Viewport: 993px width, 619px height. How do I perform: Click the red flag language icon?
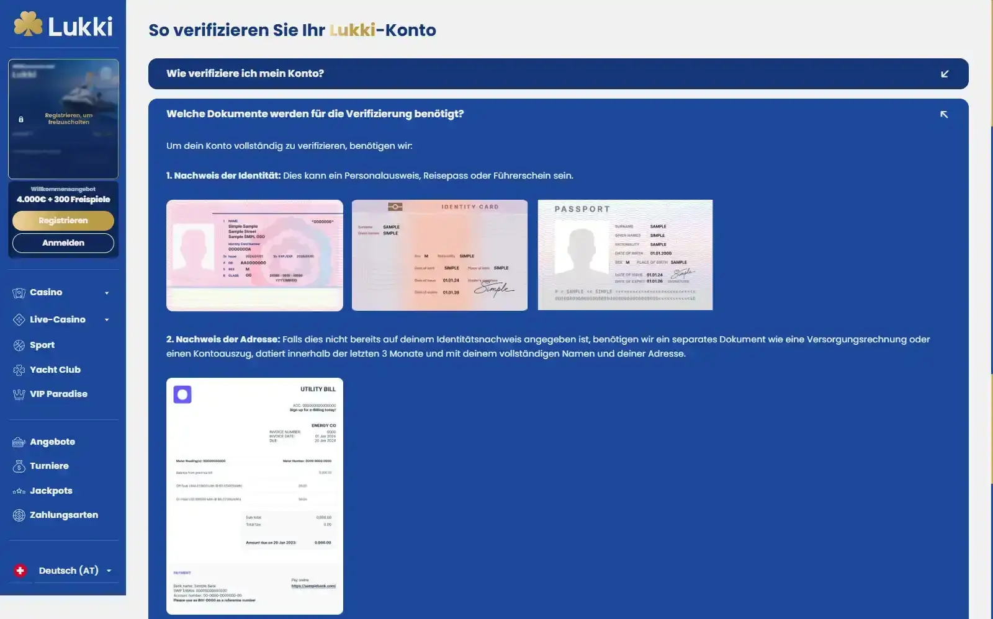pos(20,571)
